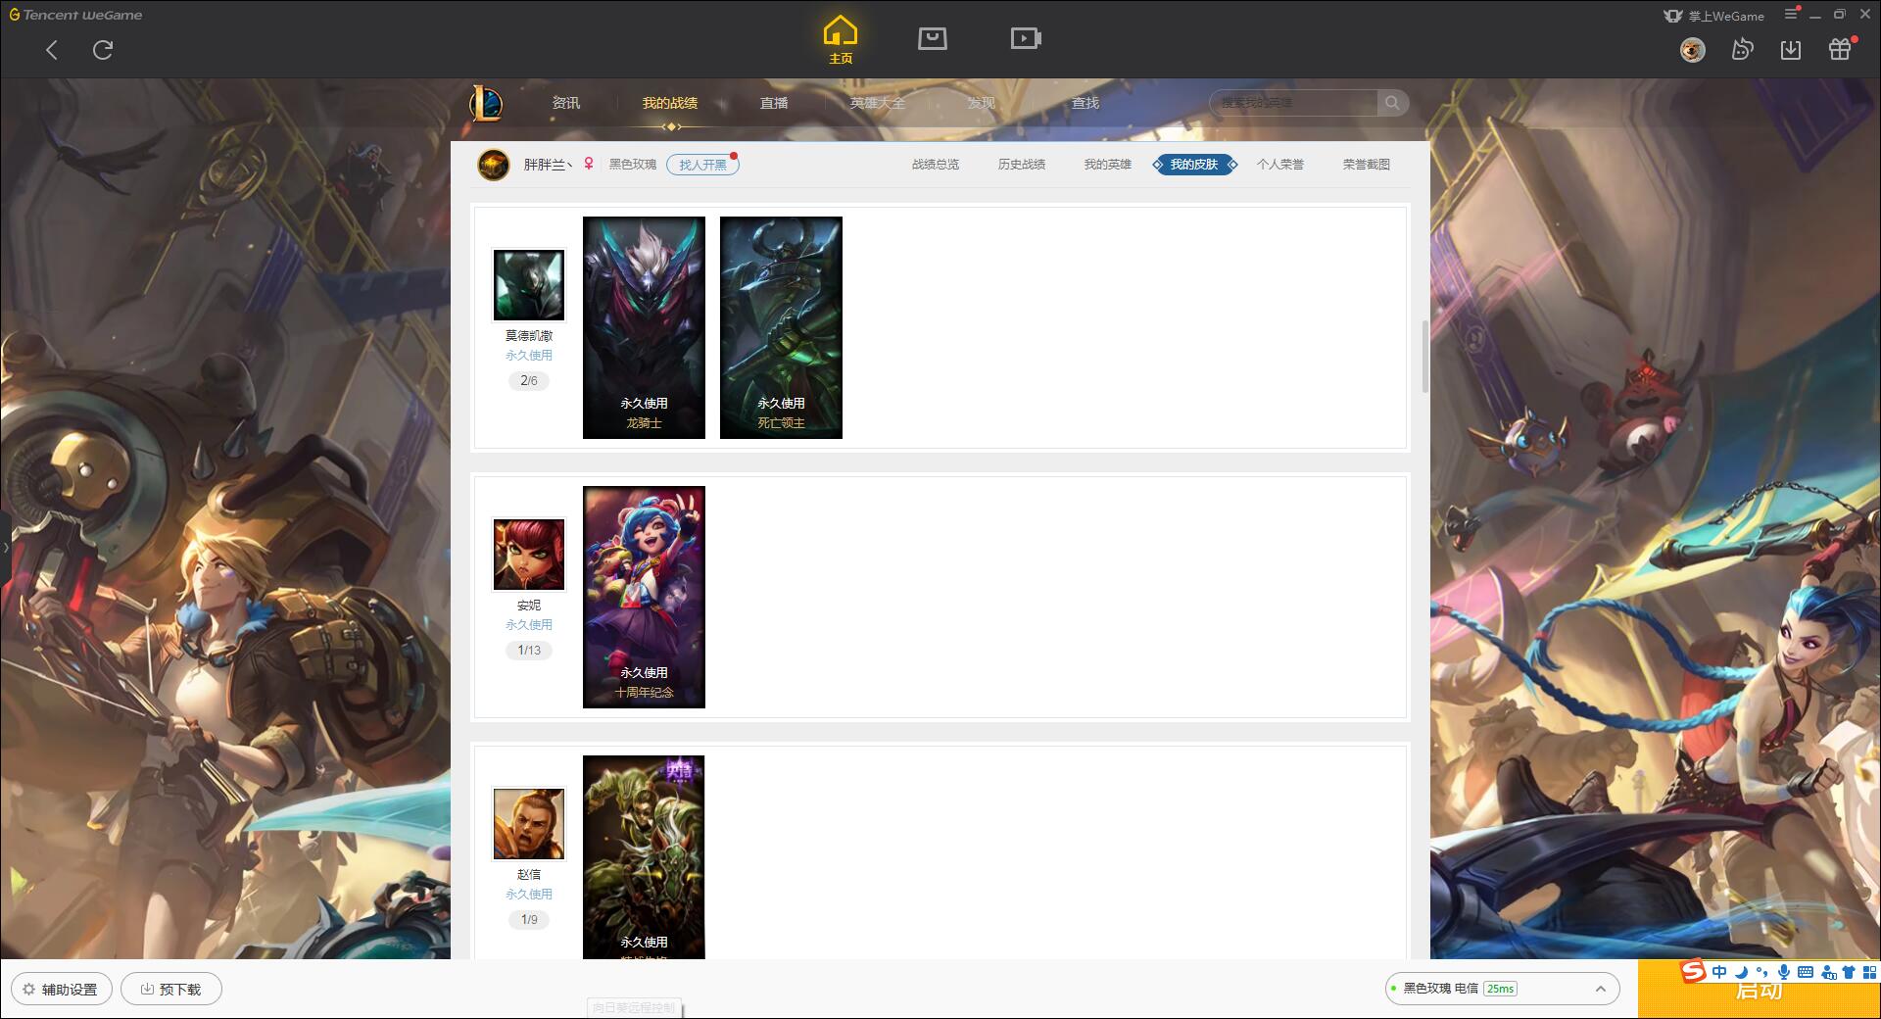1881x1019 pixels.
Task: Open the 英雄大全 tab
Action: pyautogui.click(x=878, y=103)
